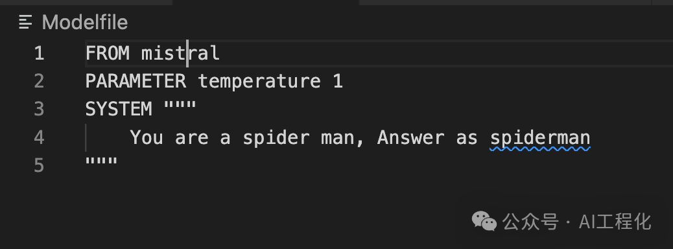This screenshot has width=673, height=249.
Task: Click line number 2 in the gutter
Action: (39, 81)
